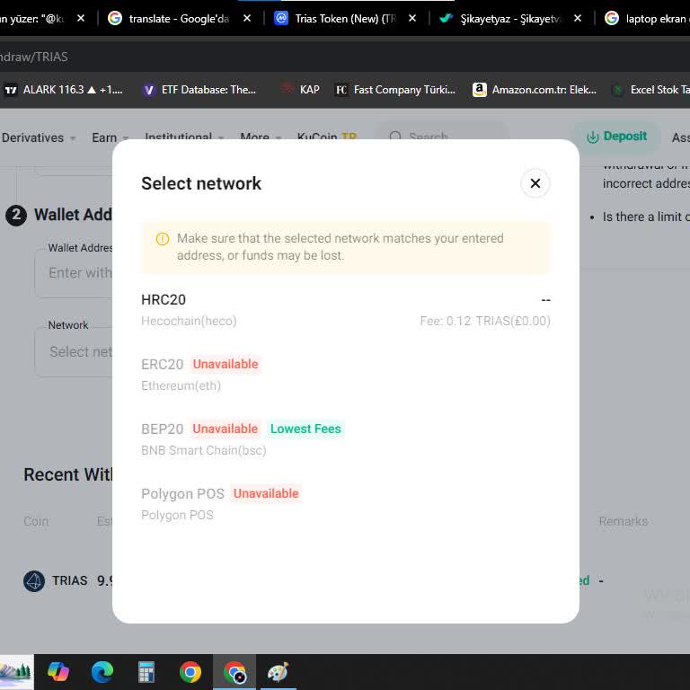Click KuCoin TR link in nav
The height and width of the screenshot is (690, 690).
pyautogui.click(x=326, y=137)
